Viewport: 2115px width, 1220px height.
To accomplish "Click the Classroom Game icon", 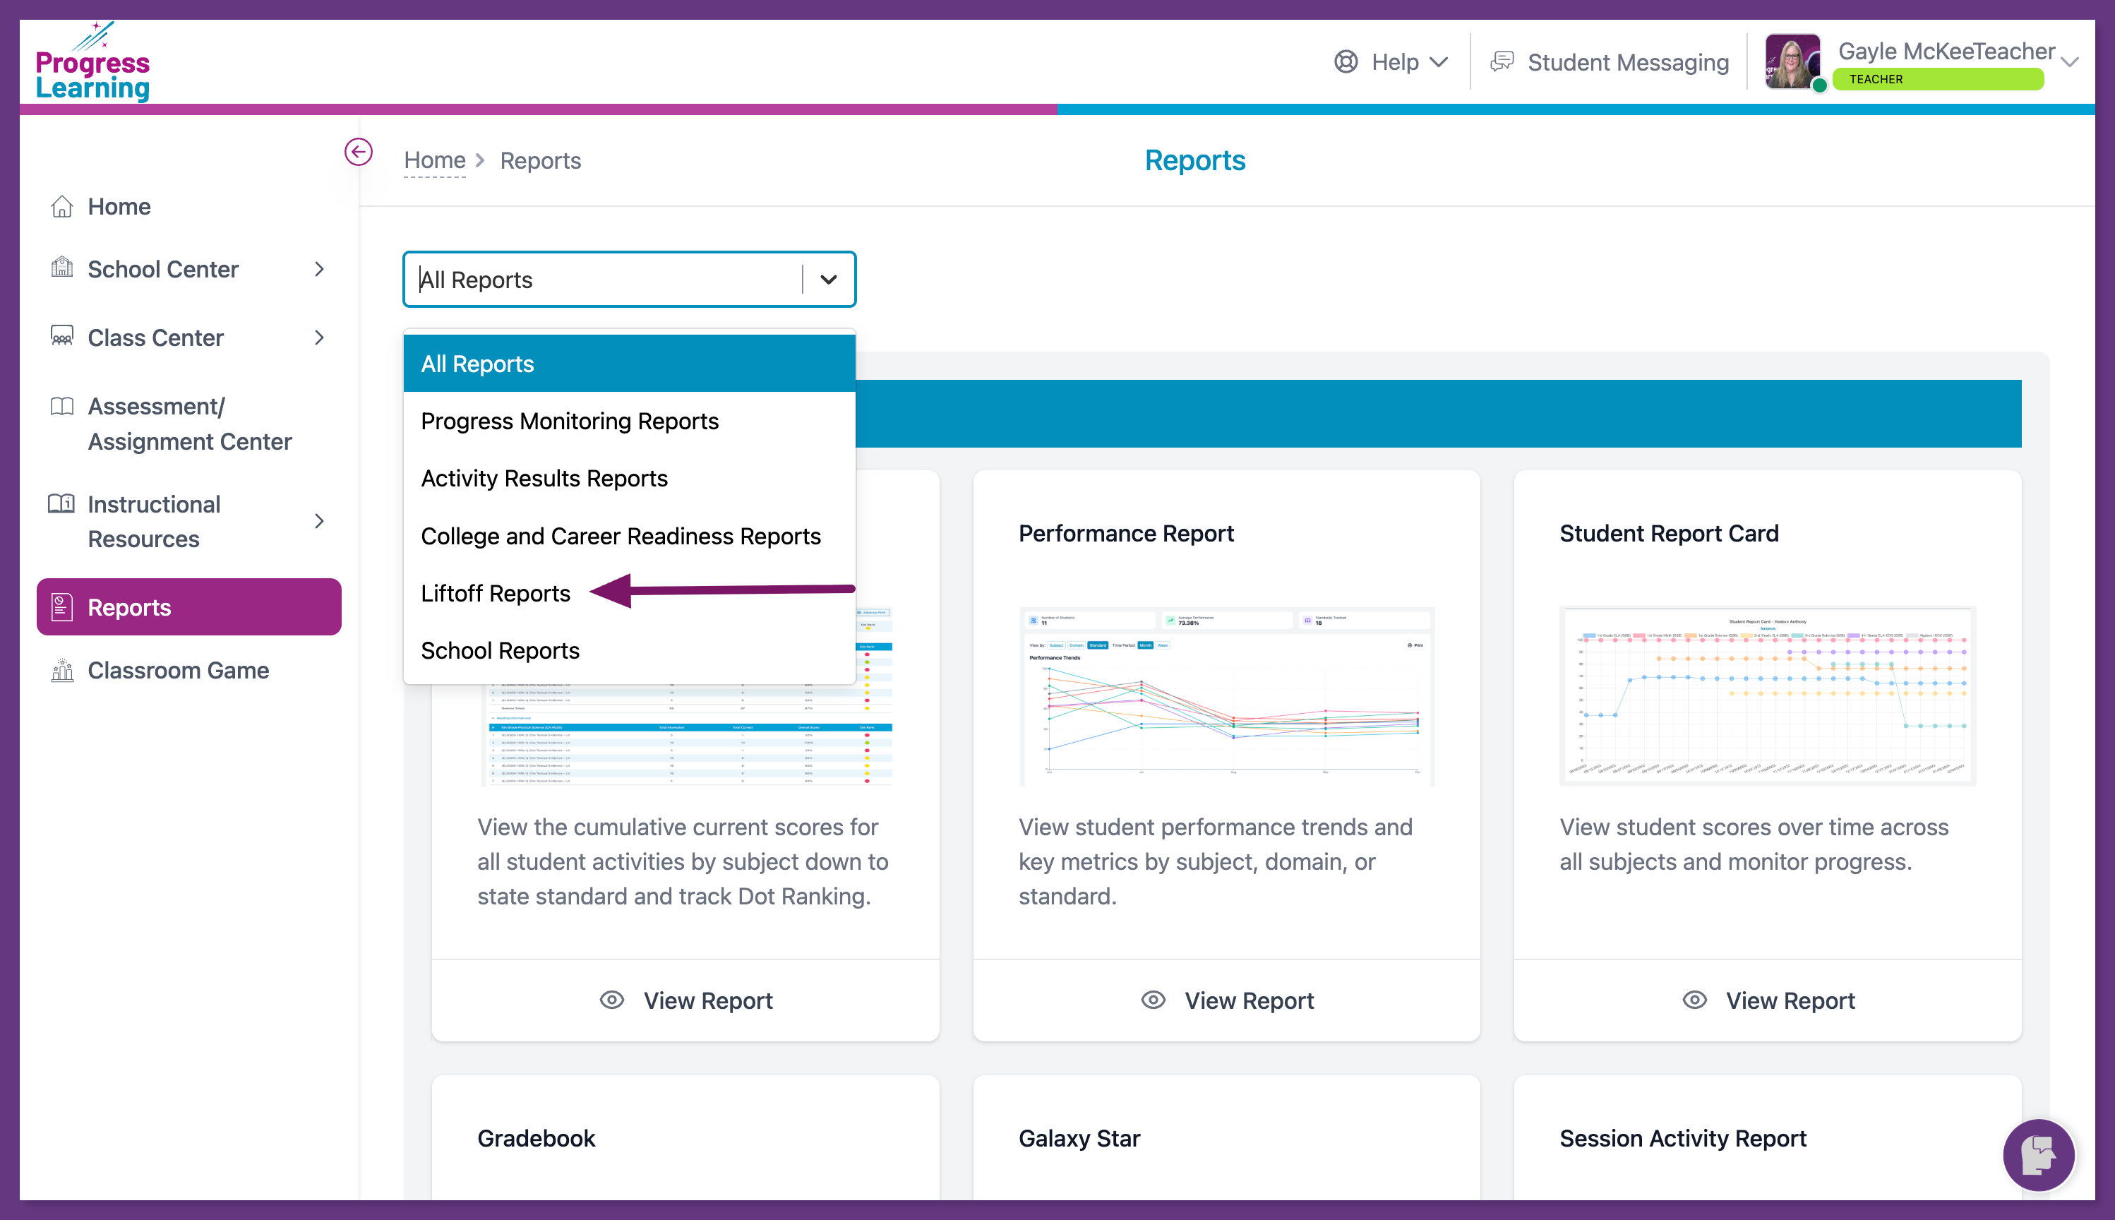I will 62,670.
